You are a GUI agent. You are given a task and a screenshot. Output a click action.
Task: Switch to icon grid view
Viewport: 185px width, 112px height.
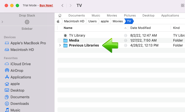(183, 6)
